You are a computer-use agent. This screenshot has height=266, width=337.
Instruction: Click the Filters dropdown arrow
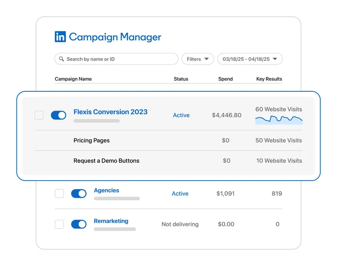(206, 59)
